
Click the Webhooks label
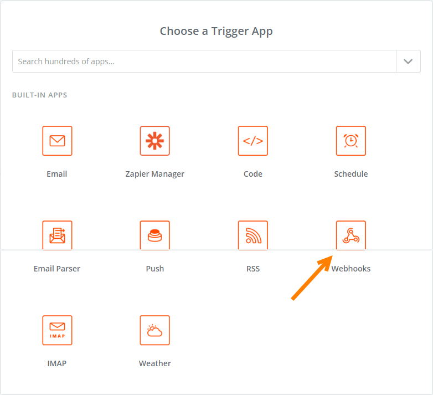[x=351, y=269]
